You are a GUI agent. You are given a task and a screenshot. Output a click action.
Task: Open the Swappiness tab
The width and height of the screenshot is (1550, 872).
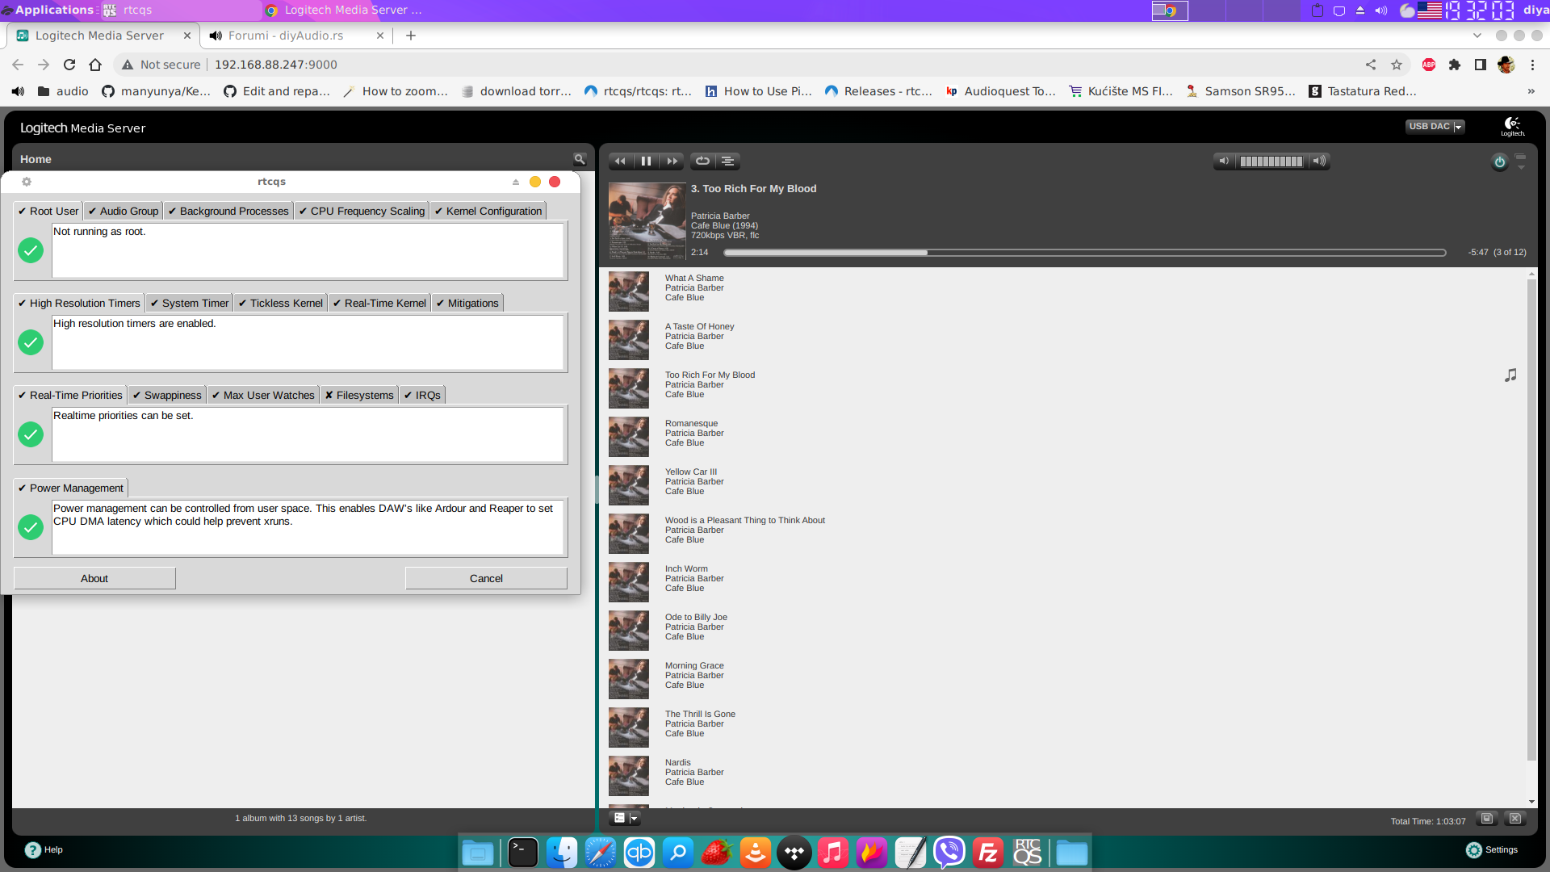point(167,395)
